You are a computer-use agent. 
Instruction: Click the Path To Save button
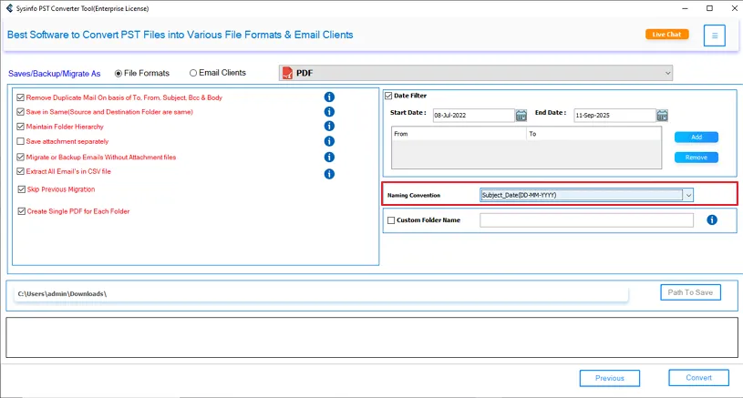pos(690,292)
